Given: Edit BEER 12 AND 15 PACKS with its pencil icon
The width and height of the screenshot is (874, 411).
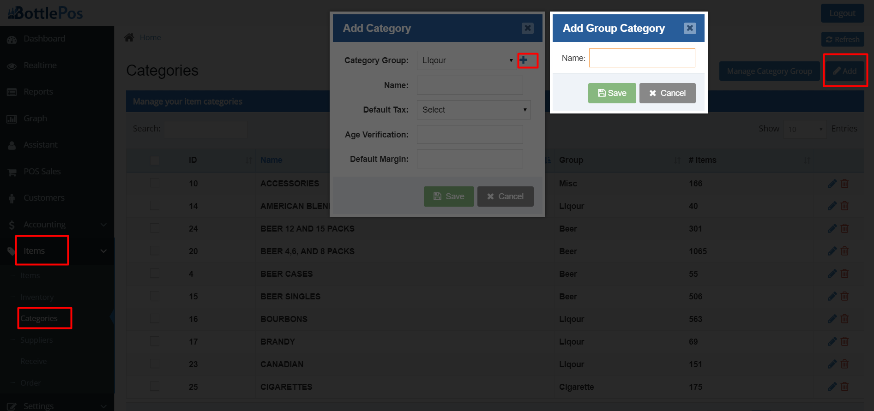Looking at the screenshot, I should point(832,228).
